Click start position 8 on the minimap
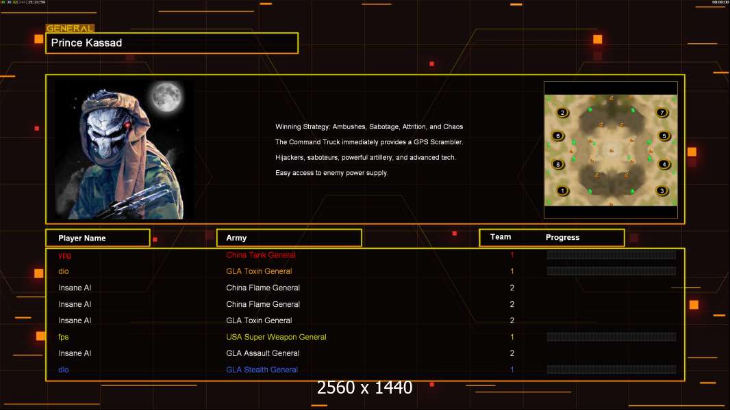The height and width of the screenshot is (410, 730). (557, 165)
